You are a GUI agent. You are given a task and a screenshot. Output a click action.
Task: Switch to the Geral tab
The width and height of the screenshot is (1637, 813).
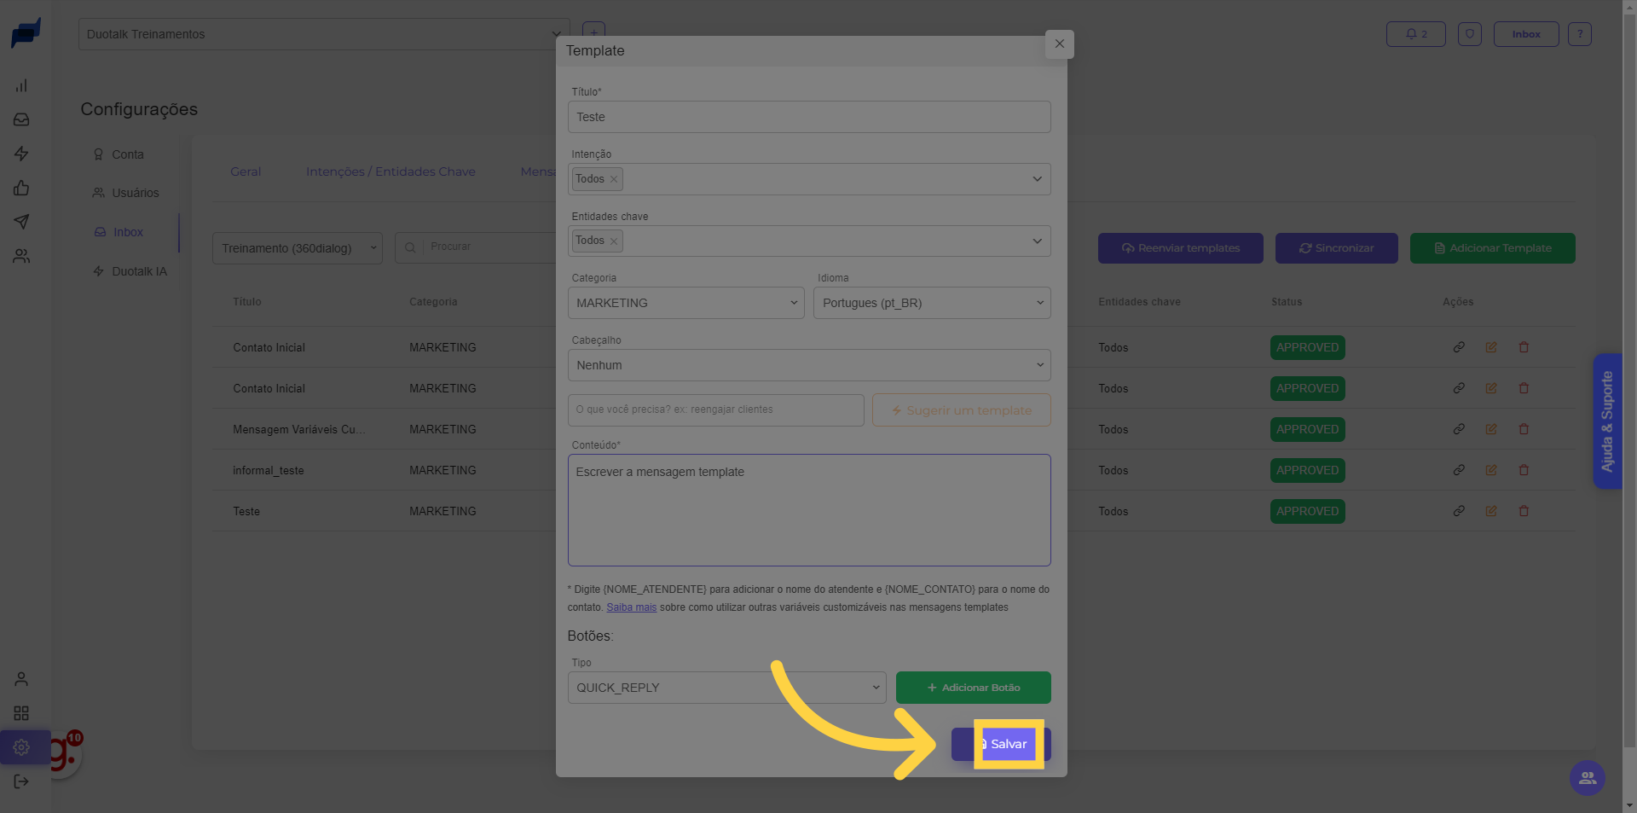(x=246, y=171)
